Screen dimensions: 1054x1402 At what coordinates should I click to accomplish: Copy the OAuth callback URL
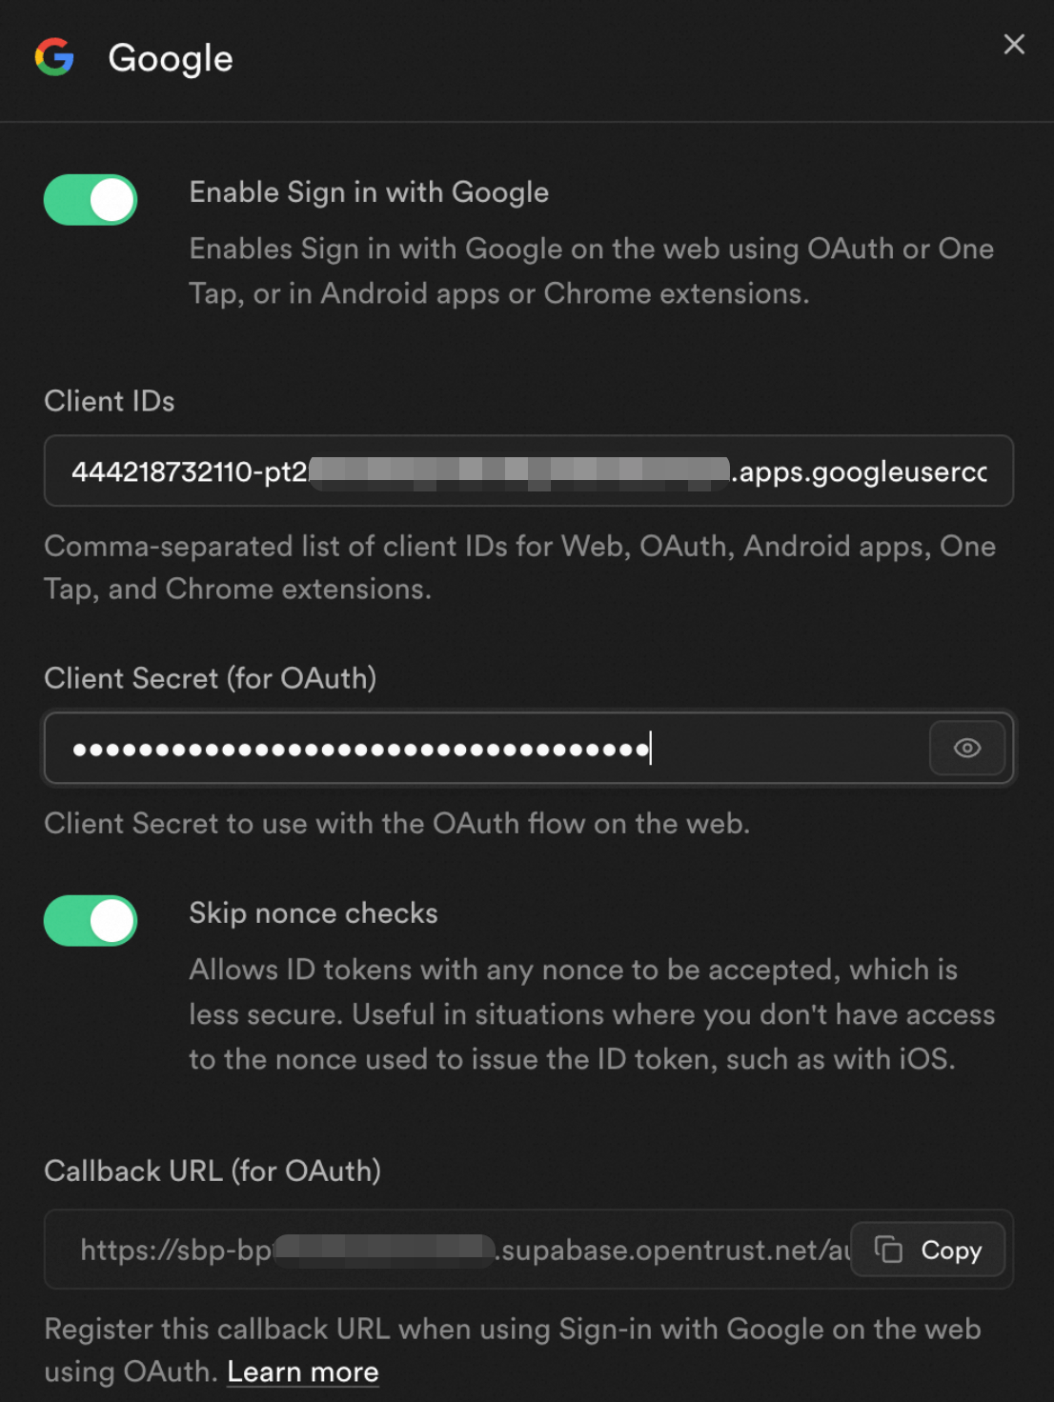tap(928, 1250)
